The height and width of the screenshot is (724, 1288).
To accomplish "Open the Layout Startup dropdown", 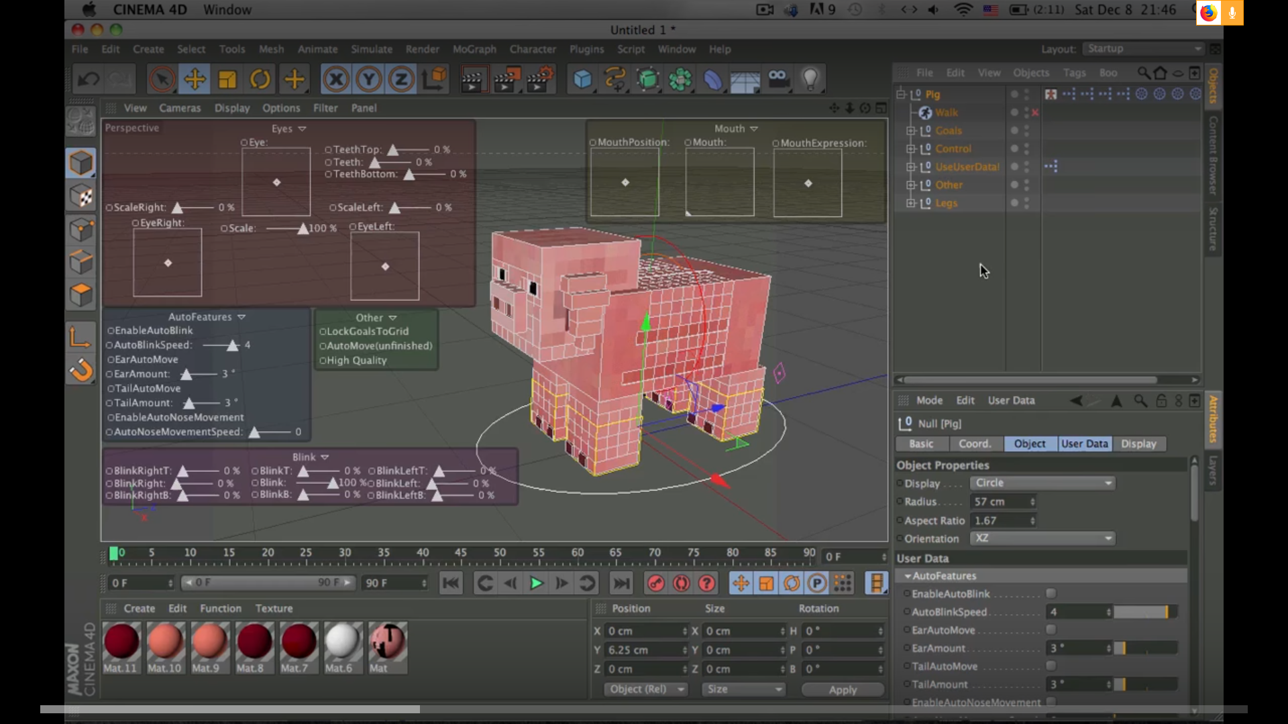I will pos(1144,49).
